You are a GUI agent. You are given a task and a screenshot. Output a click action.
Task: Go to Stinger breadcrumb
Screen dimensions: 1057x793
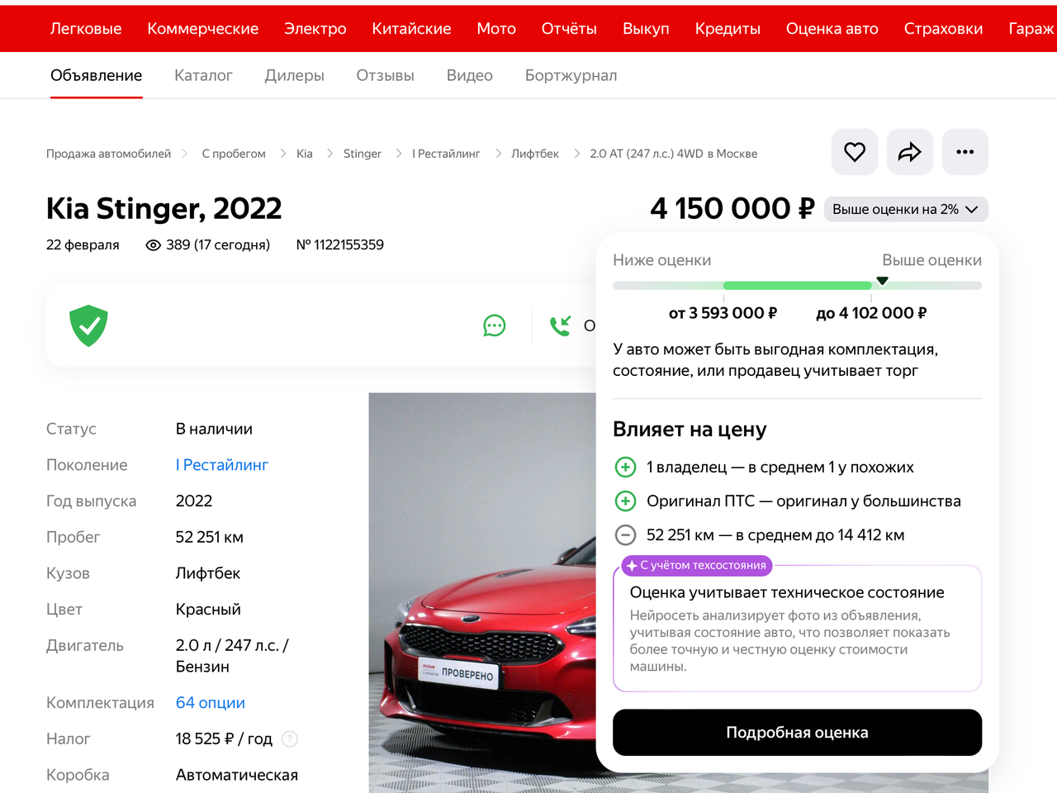tap(363, 154)
